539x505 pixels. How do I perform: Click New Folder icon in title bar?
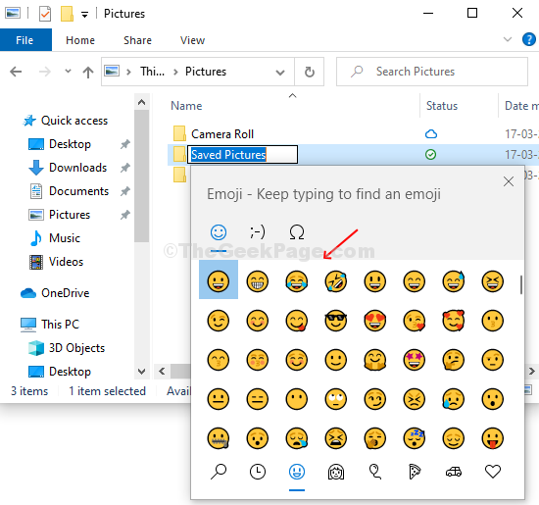point(67,14)
